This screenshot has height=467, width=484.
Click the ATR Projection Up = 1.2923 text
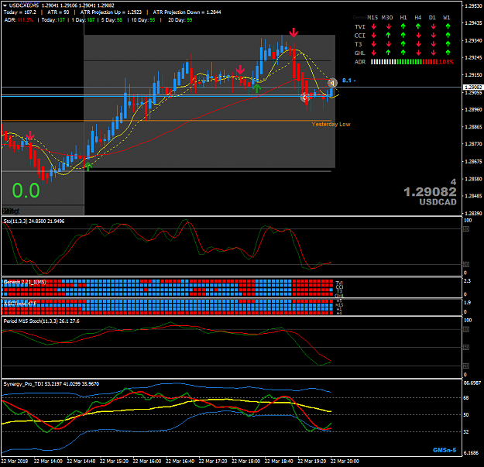(111, 12)
